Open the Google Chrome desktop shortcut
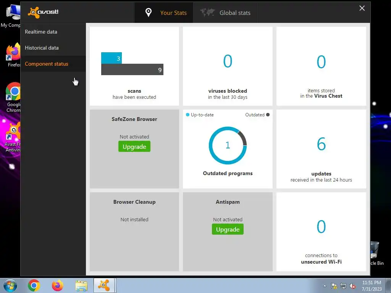This screenshot has height=293, width=391. [13, 97]
